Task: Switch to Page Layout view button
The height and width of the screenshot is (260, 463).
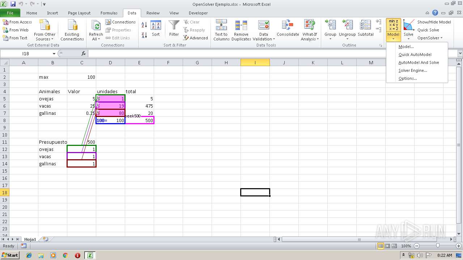Action: [387, 246]
